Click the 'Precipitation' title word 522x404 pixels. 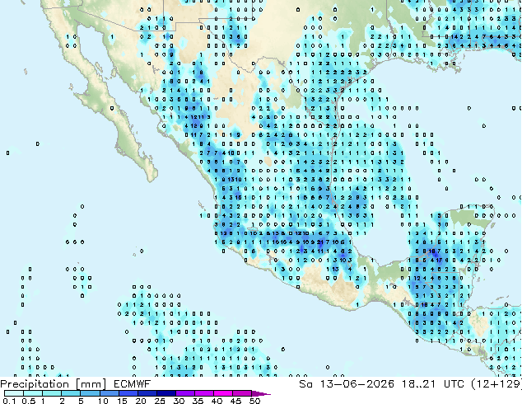(x=35, y=384)
